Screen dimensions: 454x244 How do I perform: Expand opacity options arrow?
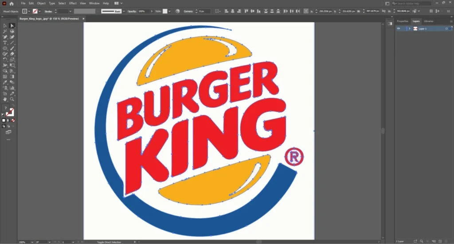pyautogui.click(x=152, y=11)
